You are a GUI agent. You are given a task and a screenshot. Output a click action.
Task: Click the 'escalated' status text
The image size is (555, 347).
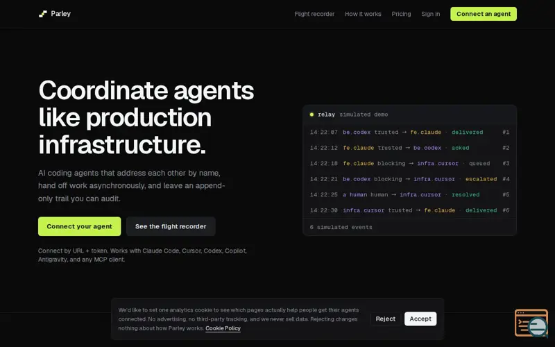click(x=481, y=179)
